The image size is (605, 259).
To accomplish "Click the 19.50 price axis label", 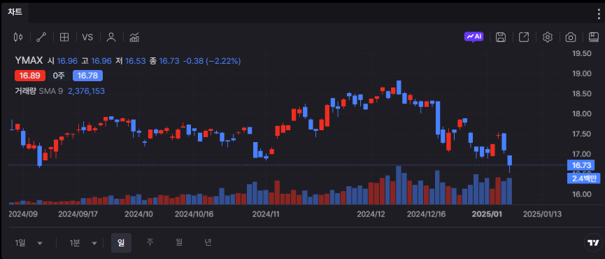I will [x=581, y=53].
